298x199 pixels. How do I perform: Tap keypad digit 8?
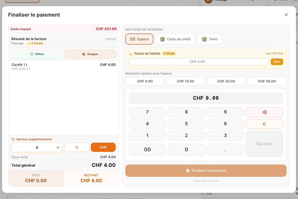(186, 112)
